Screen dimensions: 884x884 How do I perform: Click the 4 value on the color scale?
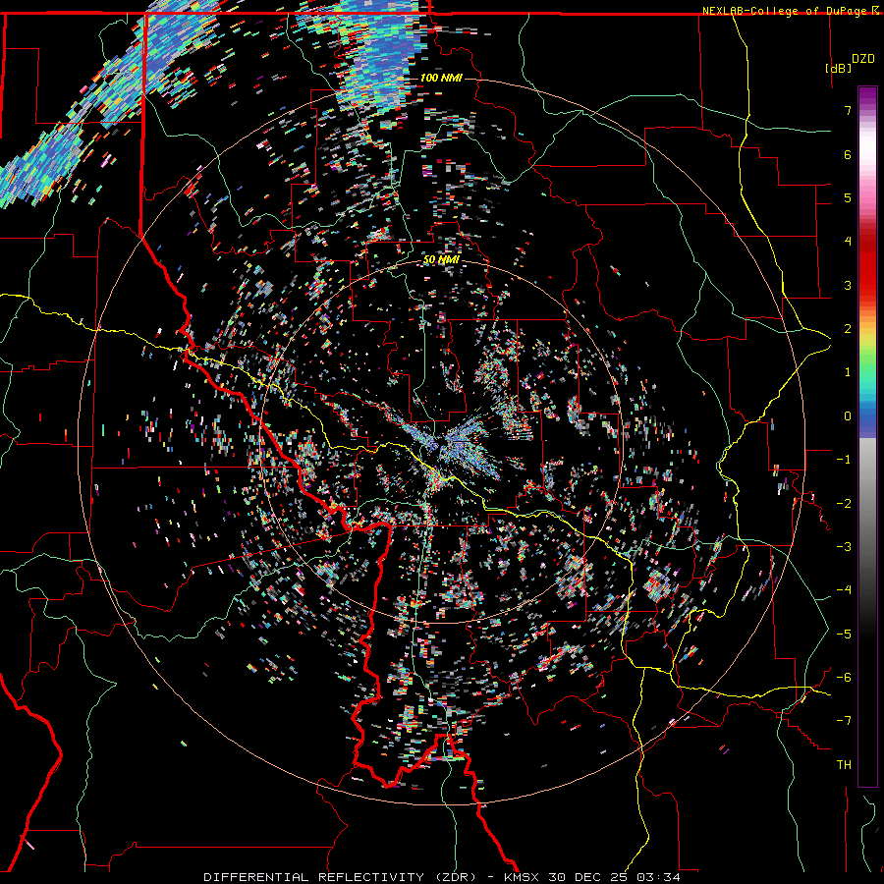pyautogui.click(x=848, y=242)
